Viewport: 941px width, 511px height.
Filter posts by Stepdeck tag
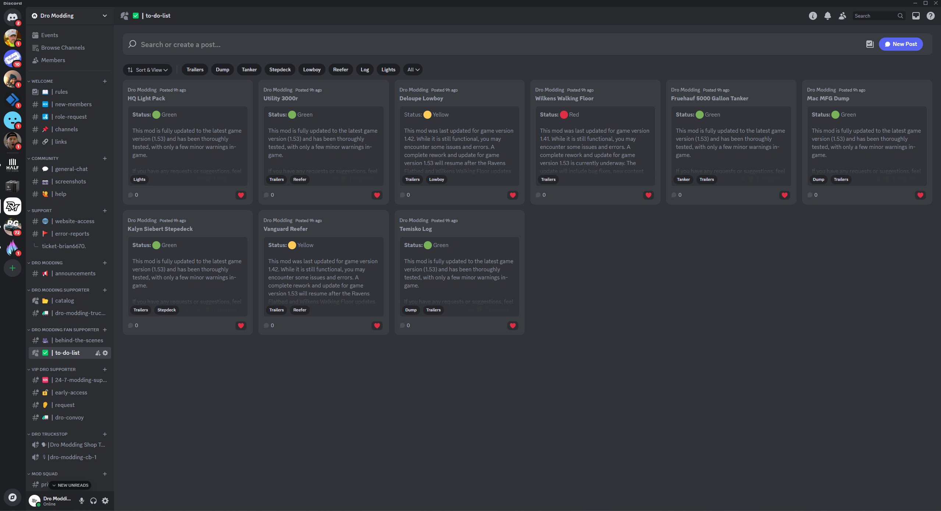pyautogui.click(x=280, y=70)
